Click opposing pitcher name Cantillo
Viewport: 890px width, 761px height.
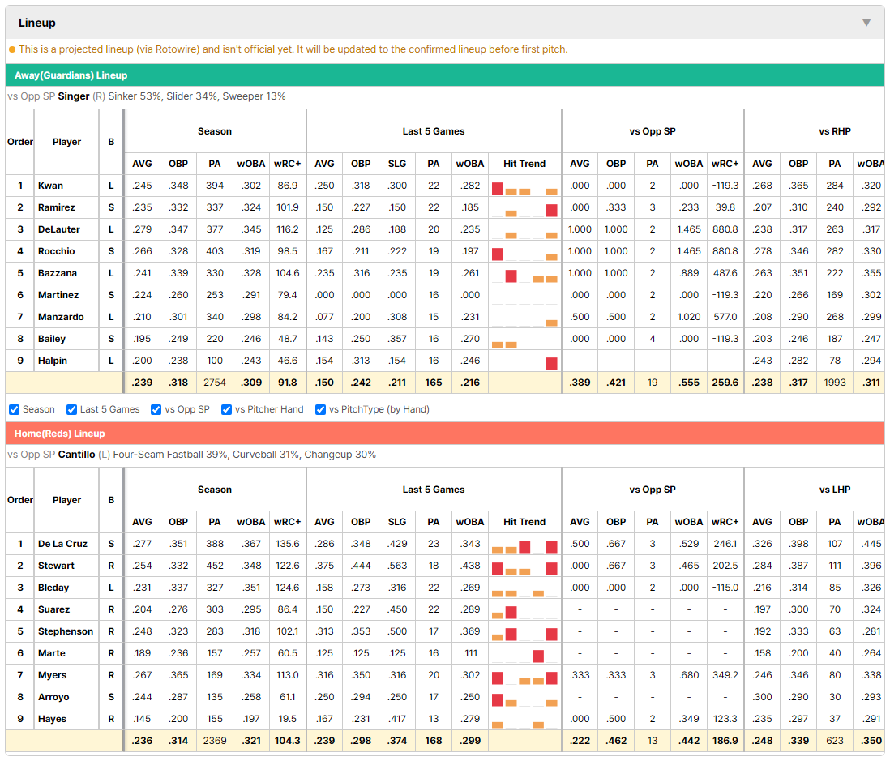pos(77,454)
